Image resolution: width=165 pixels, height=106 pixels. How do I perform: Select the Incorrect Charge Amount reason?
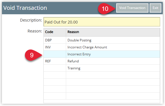pos(113,47)
